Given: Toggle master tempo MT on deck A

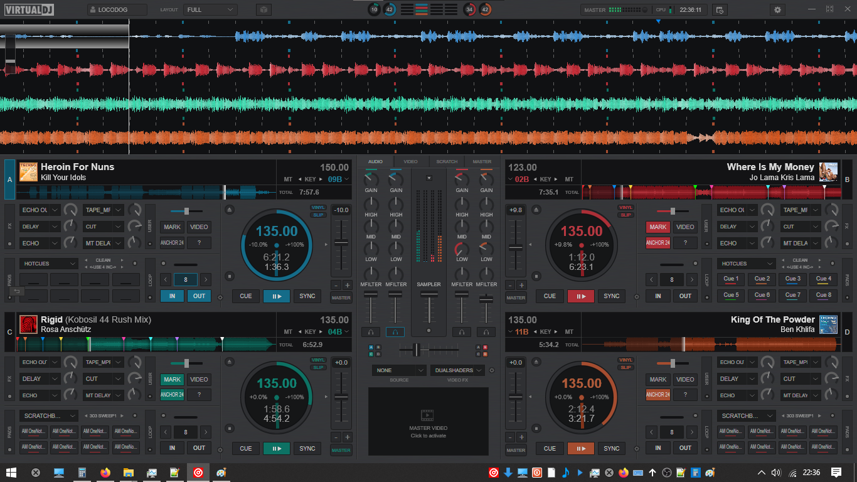Looking at the screenshot, I should coord(288,179).
